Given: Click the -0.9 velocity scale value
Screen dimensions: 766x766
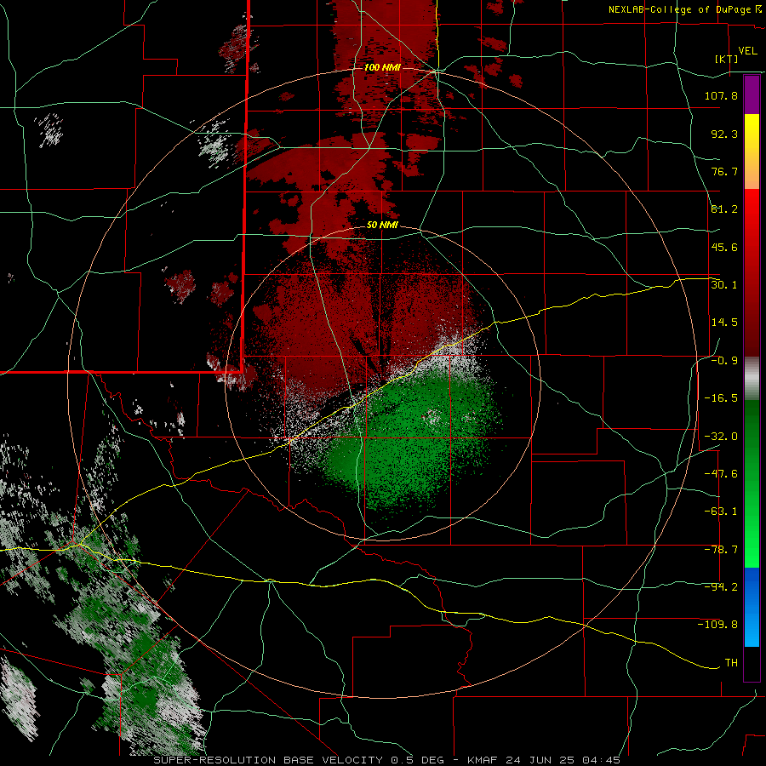Looking at the screenshot, I should tap(724, 361).
